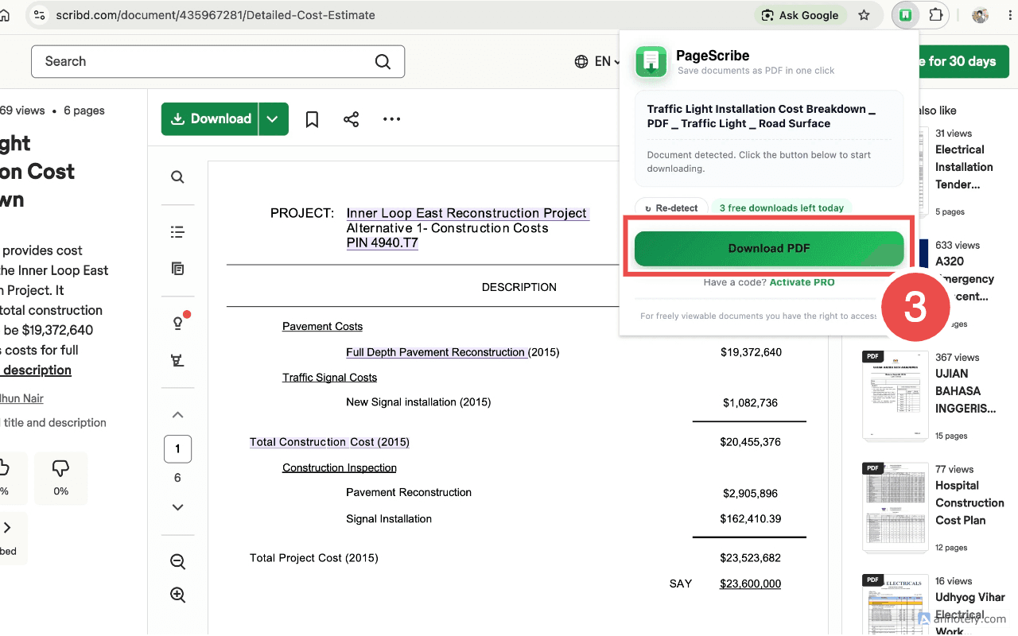Open the Hospital Construction Cost Plan thumbnail

[x=896, y=507]
